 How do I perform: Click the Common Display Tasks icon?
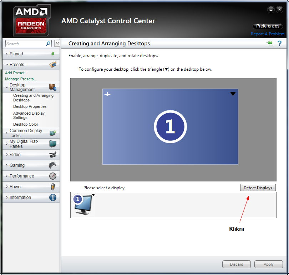[x=53, y=133]
